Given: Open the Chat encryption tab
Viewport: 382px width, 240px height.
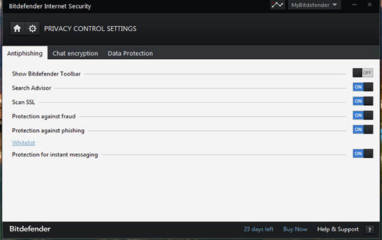Looking at the screenshot, I should pyautogui.click(x=75, y=53).
